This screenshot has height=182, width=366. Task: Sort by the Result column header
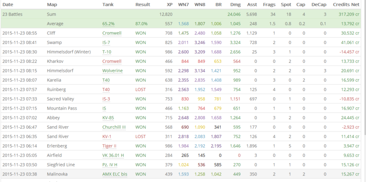[x=143, y=5]
